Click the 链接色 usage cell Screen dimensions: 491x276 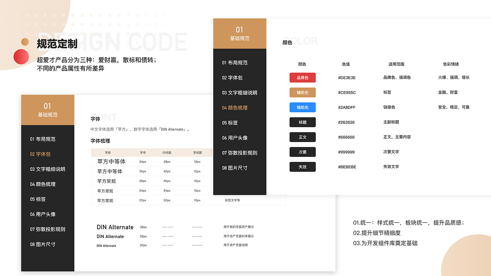click(x=389, y=107)
